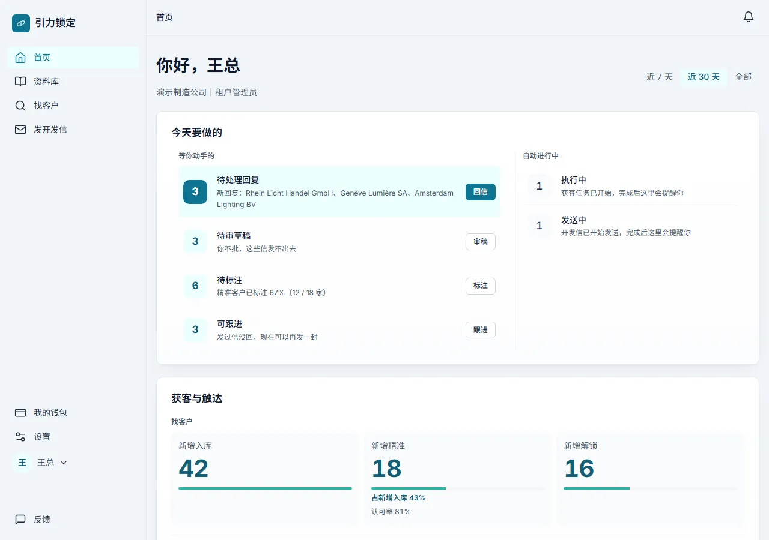Click the 新增解锁 value 16
Viewport: 769px width, 540px height.
pyautogui.click(x=579, y=469)
